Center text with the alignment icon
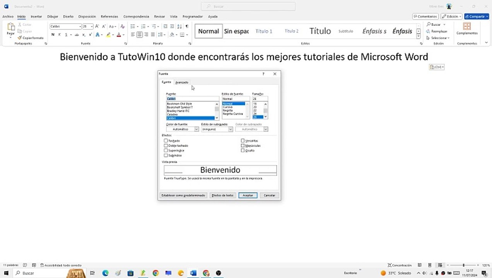Viewport: 492px width, 278px height. pos(140,35)
